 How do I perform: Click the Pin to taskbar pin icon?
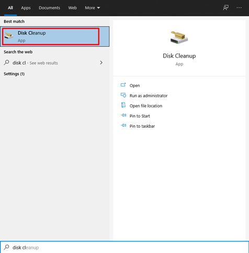point(123,126)
